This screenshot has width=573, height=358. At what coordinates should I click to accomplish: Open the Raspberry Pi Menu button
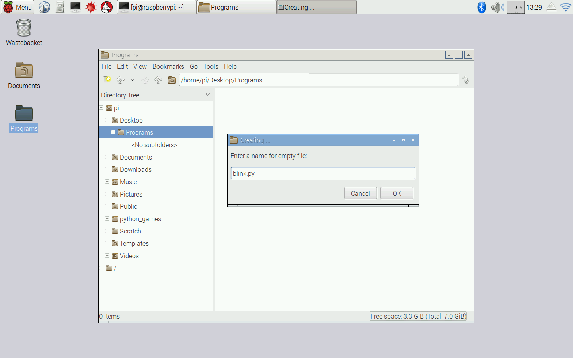(18, 7)
